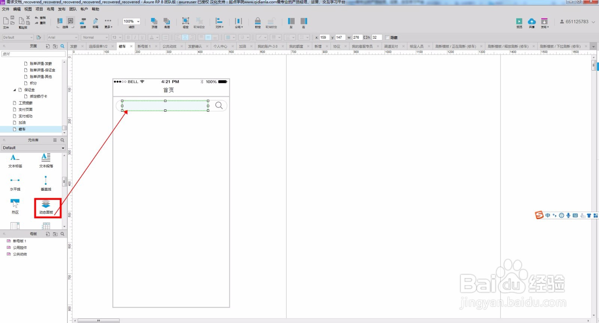Viewport: 599px width, 323px height.
Task: Open the 分布 distribute dropdown
Action: 238,22
